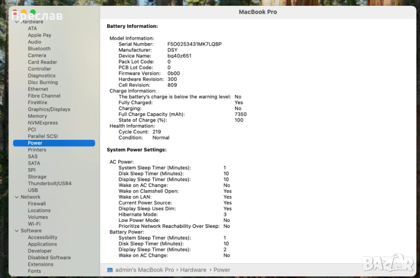Select NVMExpress in the sidebar
This screenshot has width=420, height=278.
(x=43, y=123)
